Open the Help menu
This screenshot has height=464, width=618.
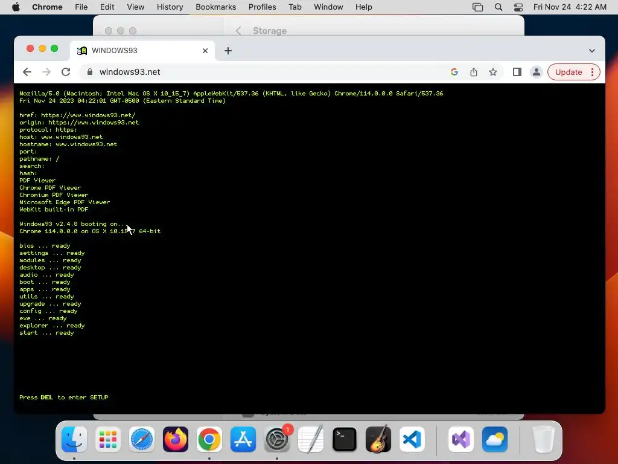[x=363, y=7]
